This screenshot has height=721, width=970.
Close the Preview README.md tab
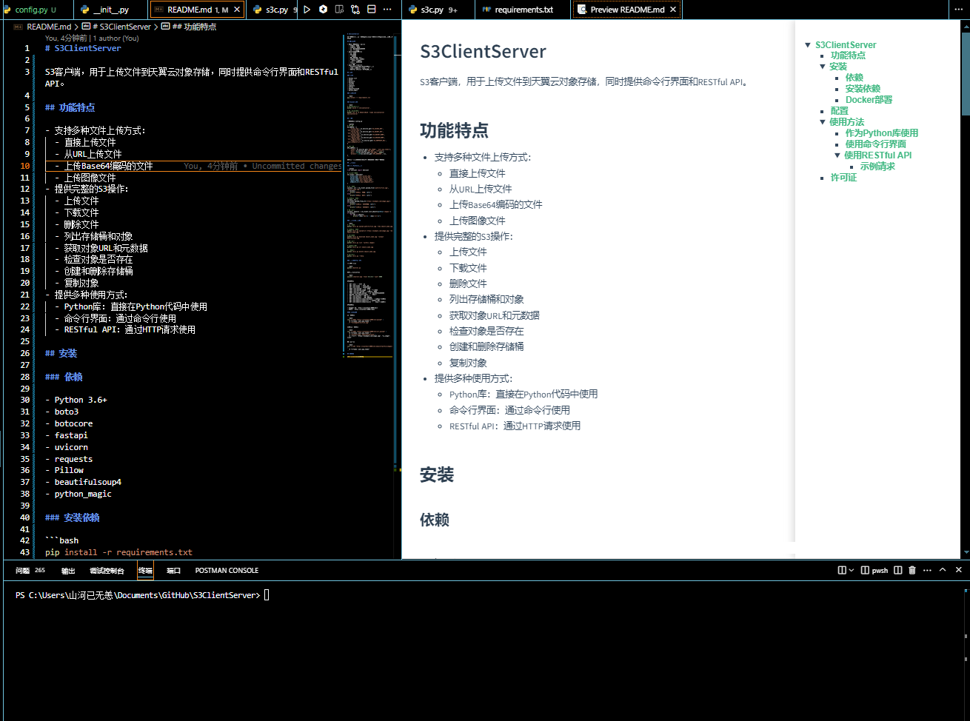[x=673, y=10]
